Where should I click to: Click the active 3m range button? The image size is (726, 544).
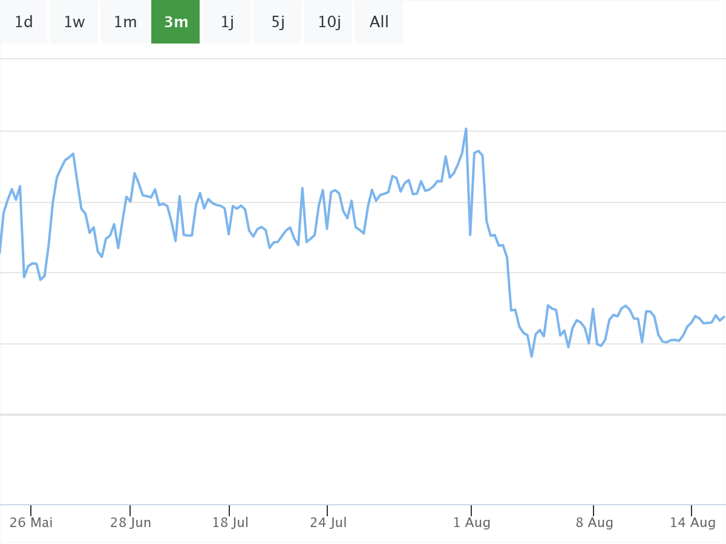tap(175, 22)
